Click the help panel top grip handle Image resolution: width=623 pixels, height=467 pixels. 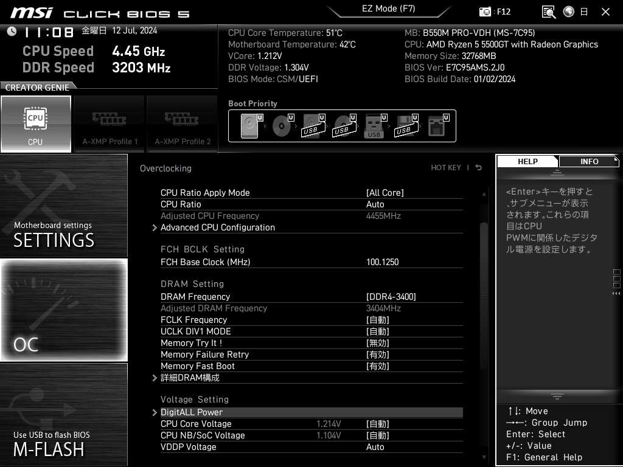557,173
